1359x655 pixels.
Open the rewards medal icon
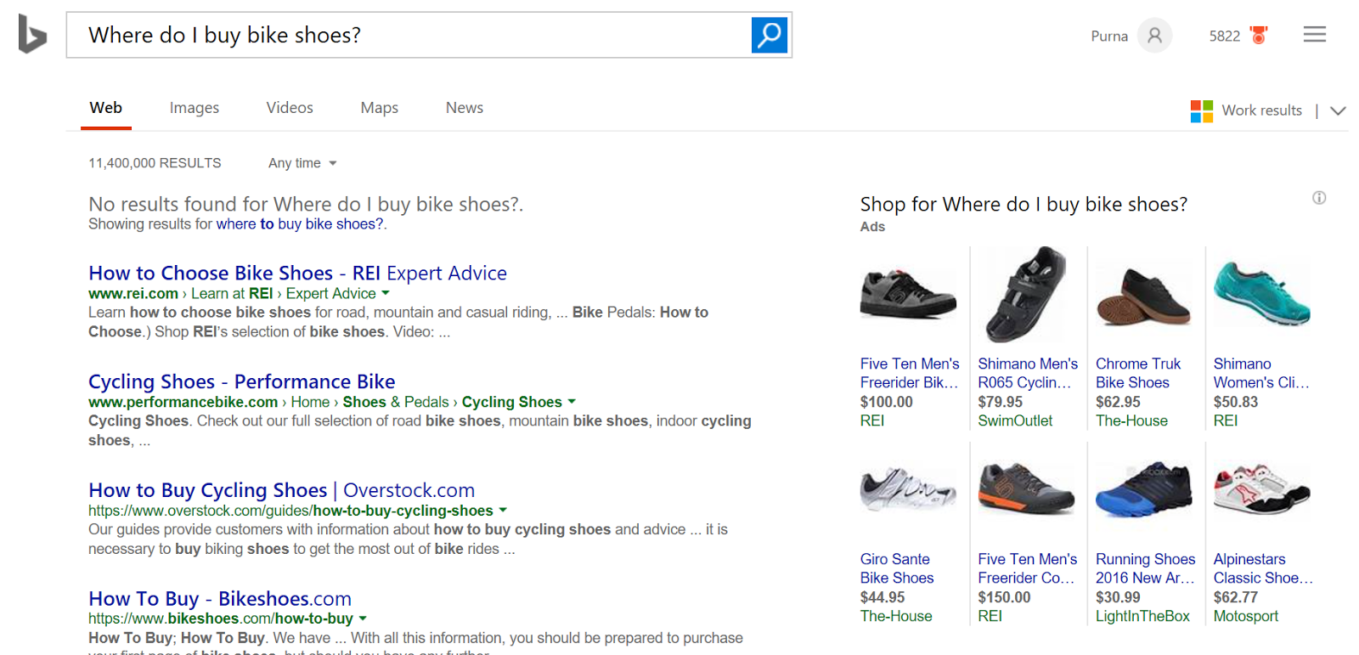(1259, 36)
